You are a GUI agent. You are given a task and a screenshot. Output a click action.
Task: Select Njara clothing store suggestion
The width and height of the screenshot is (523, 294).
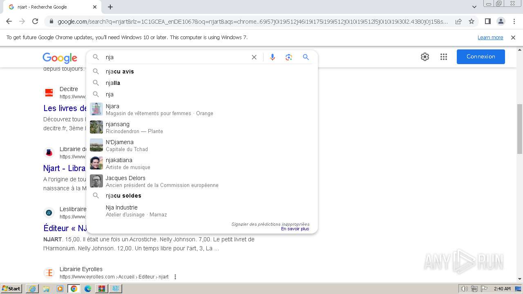[x=202, y=109]
